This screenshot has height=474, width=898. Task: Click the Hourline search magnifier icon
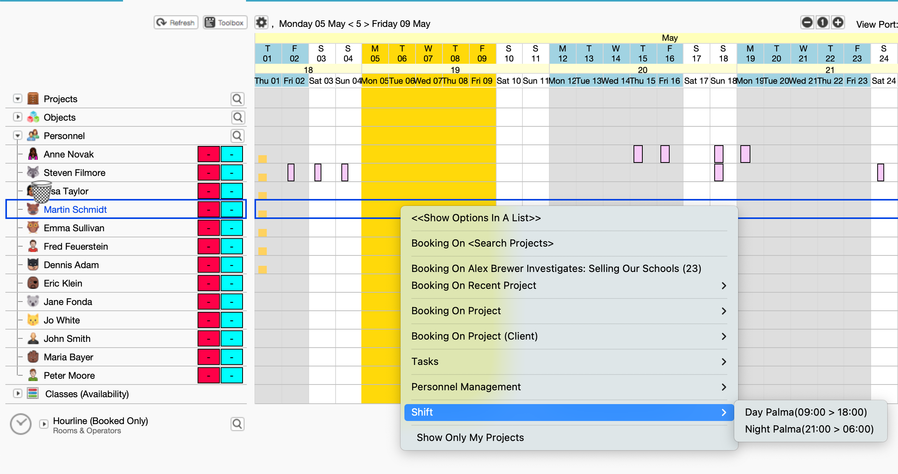(x=238, y=424)
